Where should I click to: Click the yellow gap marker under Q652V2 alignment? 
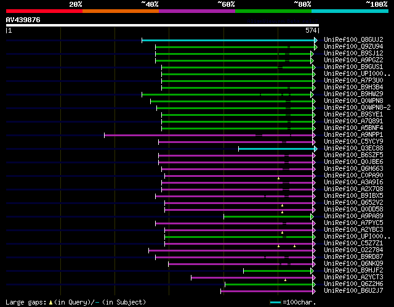point(282,205)
